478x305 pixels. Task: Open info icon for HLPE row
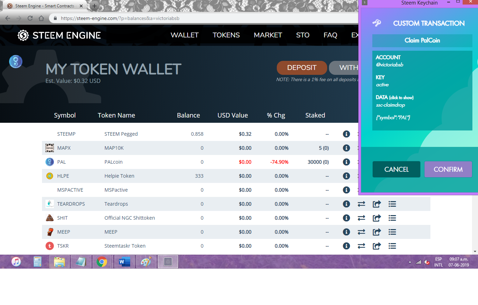(346, 176)
